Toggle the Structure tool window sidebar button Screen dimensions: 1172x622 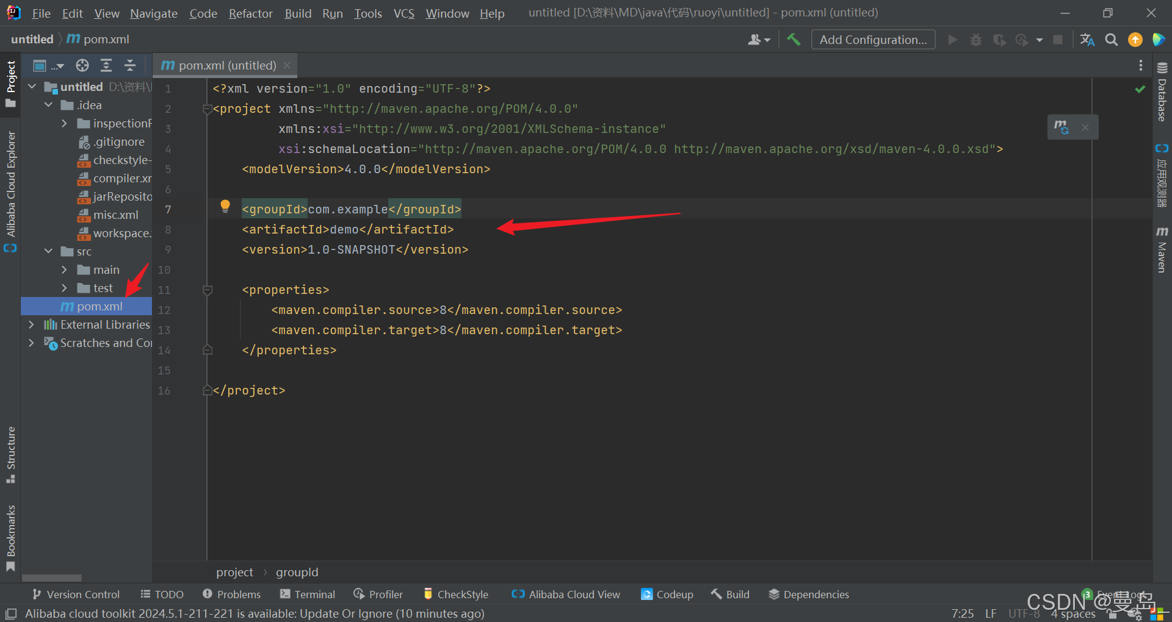point(10,454)
